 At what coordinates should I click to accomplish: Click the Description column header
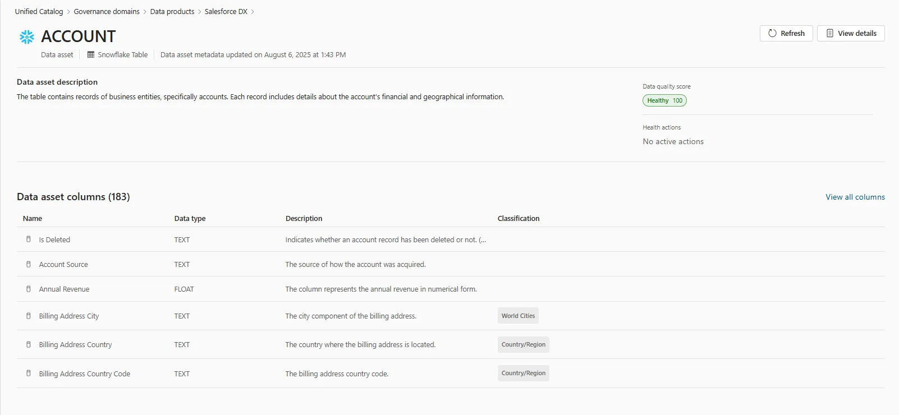click(304, 218)
